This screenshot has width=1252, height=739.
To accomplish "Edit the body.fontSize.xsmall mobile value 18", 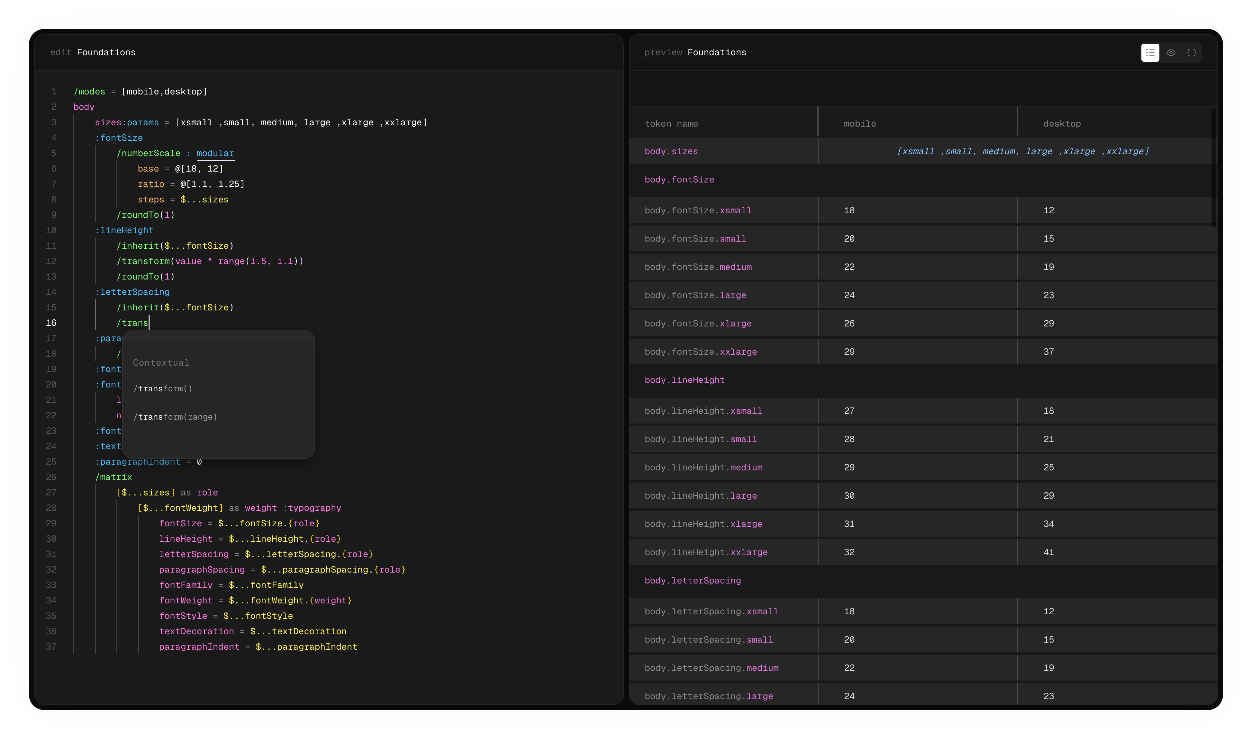I will [849, 210].
